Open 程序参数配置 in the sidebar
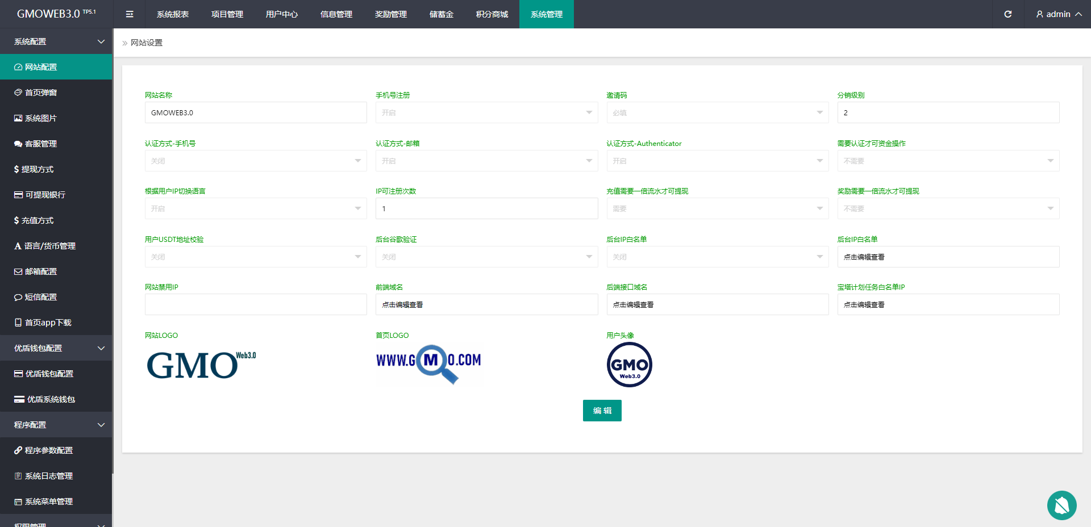Image resolution: width=1091 pixels, height=527 pixels. (x=49, y=450)
